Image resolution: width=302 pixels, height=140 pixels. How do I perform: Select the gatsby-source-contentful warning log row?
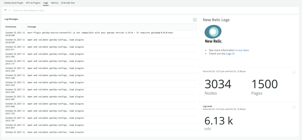pyautogui.click(x=101, y=33)
